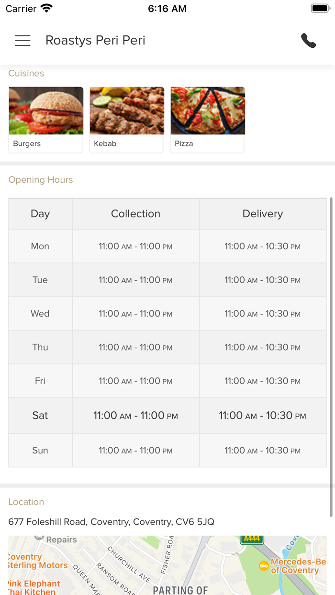This screenshot has width=335, height=595.
Task: Click the Wi-Fi status icon
Action: pyautogui.click(x=46, y=9)
